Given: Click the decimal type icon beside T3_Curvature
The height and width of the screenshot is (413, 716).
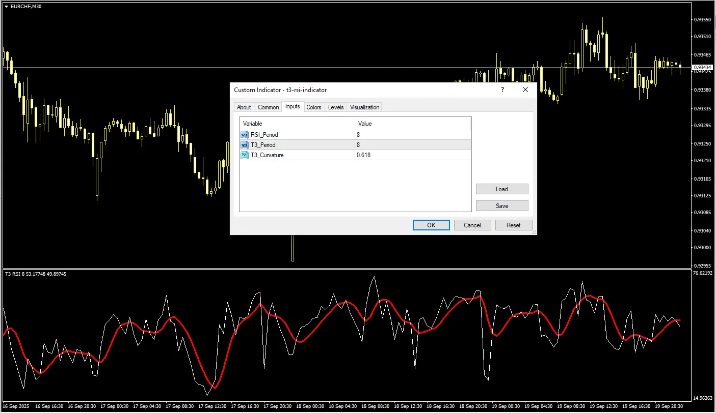Looking at the screenshot, I should 244,155.
